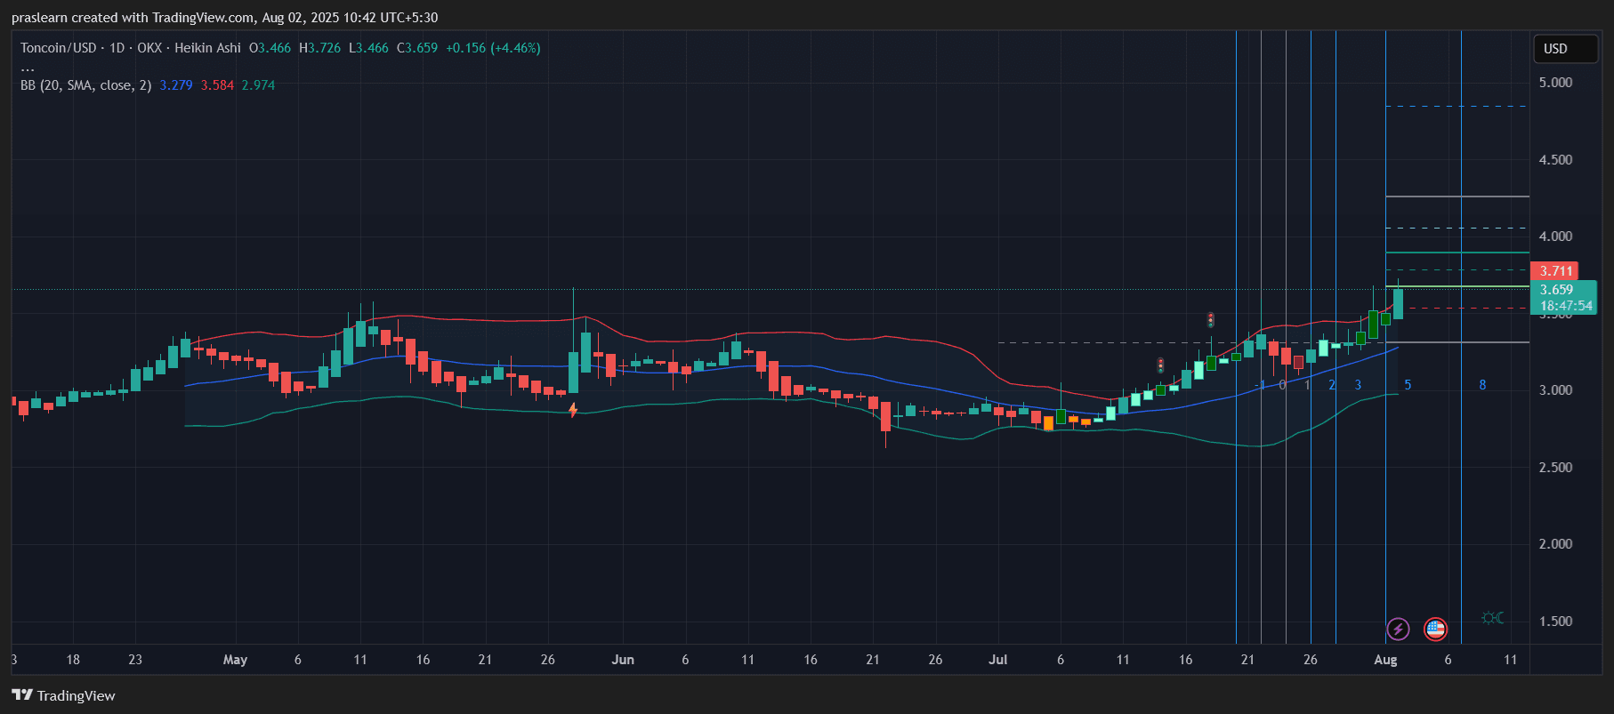
Task: Click the Aug label on time axis
Action: coord(1385,660)
